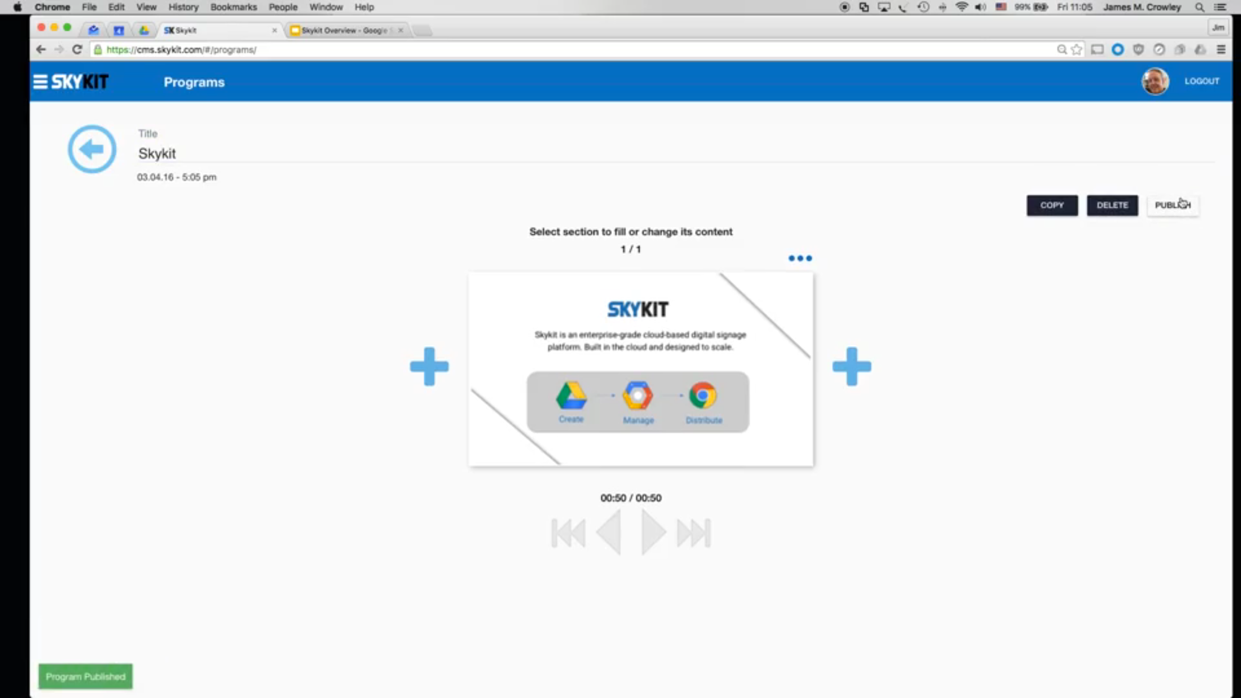The image size is (1241, 698).
Task: Open the calendar pinned tab
Action: tap(119, 30)
